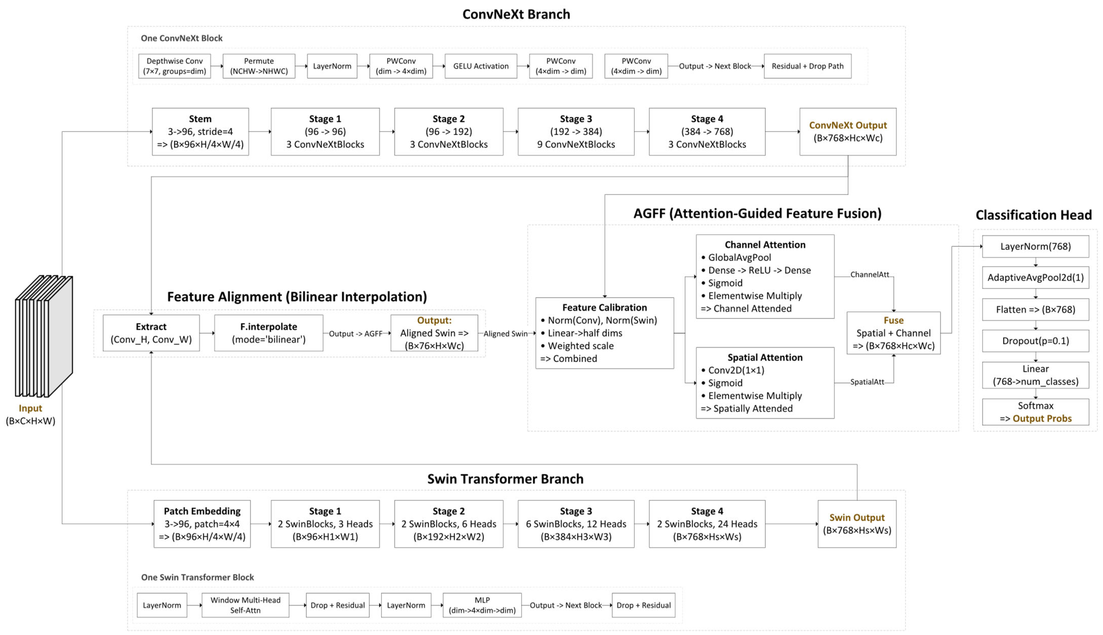This screenshot has height=635, width=1103.
Task: Select the ConvNeXt Output box
Action: [848, 132]
